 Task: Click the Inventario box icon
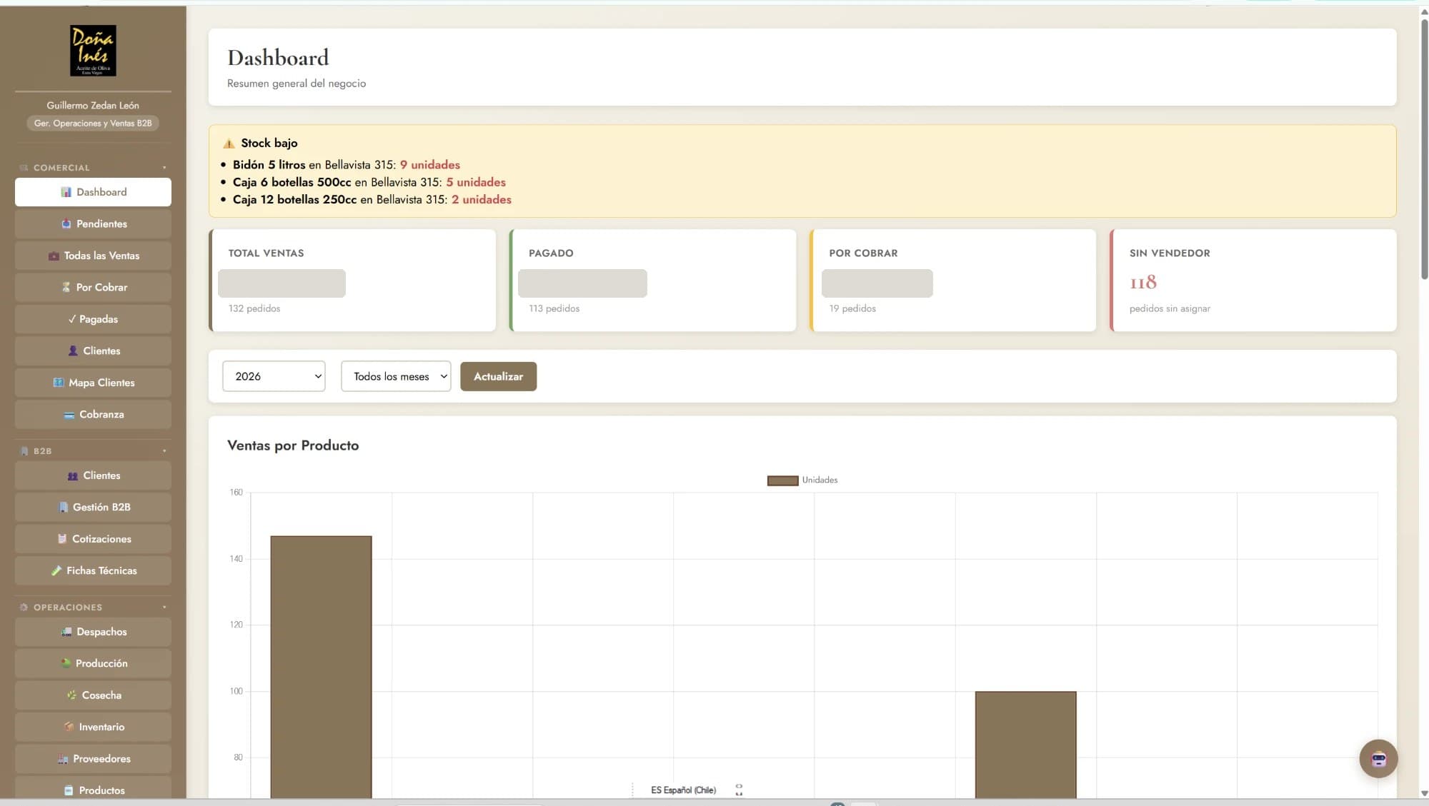pos(69,727)
